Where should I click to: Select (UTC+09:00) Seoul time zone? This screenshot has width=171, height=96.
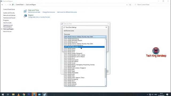pos(84,81)
